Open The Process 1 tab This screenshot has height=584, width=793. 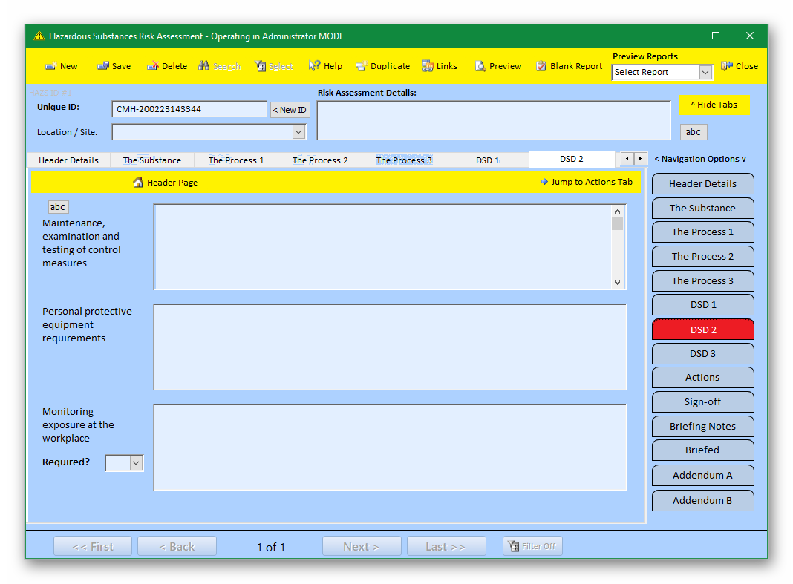pos(236,160)
